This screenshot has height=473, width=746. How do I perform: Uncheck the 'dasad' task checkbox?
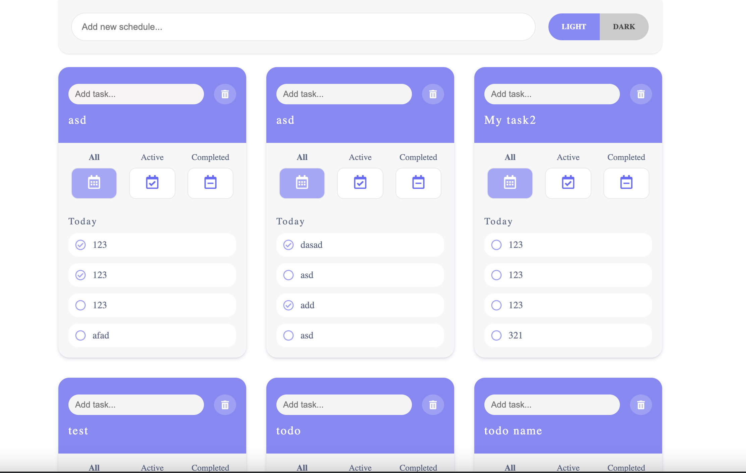(x=288, y=245)
